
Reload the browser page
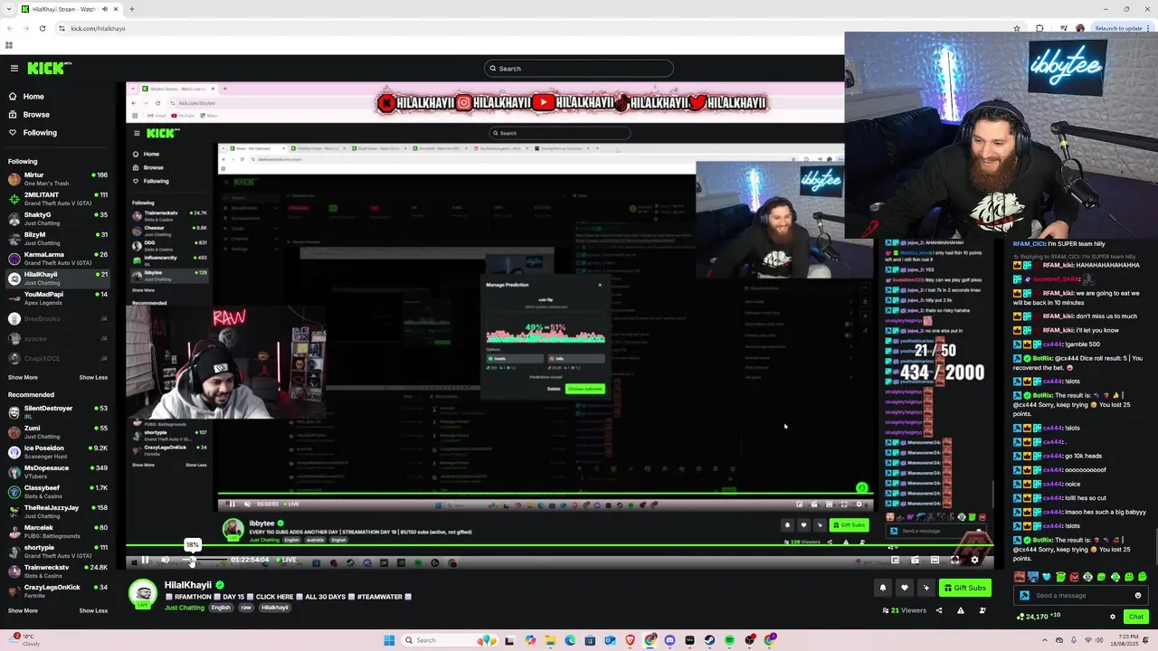pos(42,28)
